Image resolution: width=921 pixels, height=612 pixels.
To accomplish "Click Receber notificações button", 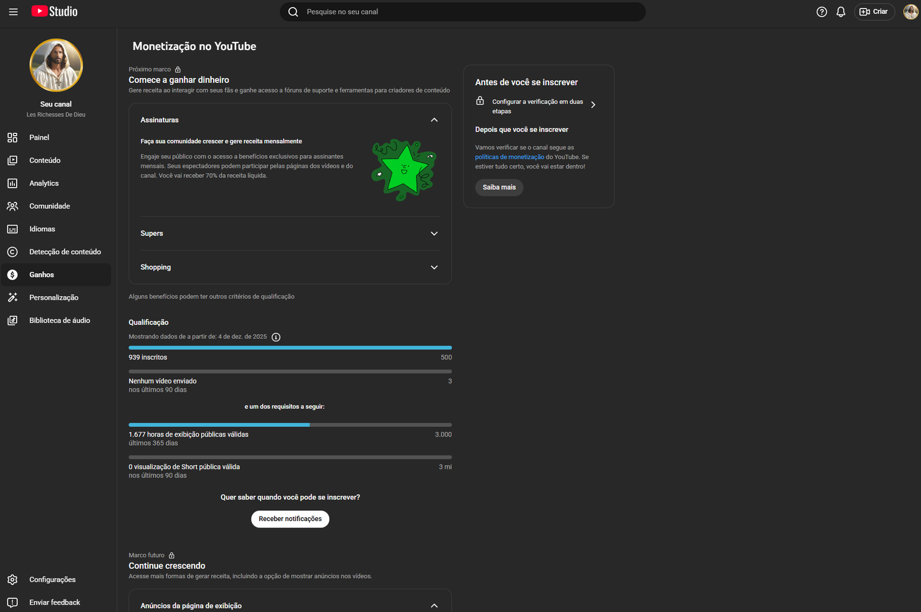I will click(x=290, y=519).
